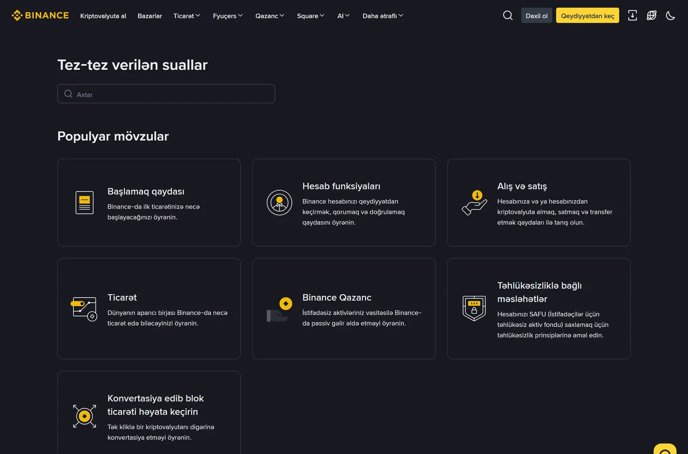Click the Konvertasiya convert arrows icon

click(x=85, y=416)
